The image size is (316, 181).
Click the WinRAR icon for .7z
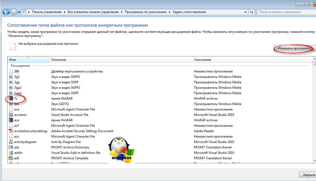[x=11, y=99]
